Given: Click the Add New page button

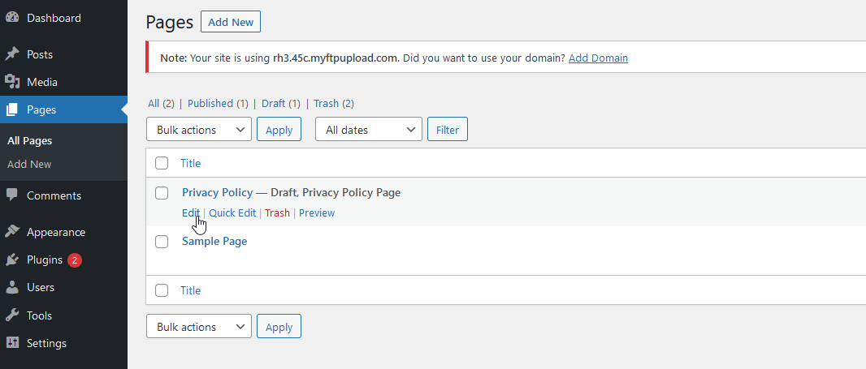Looking at the screenshot, I should point(230,22).
